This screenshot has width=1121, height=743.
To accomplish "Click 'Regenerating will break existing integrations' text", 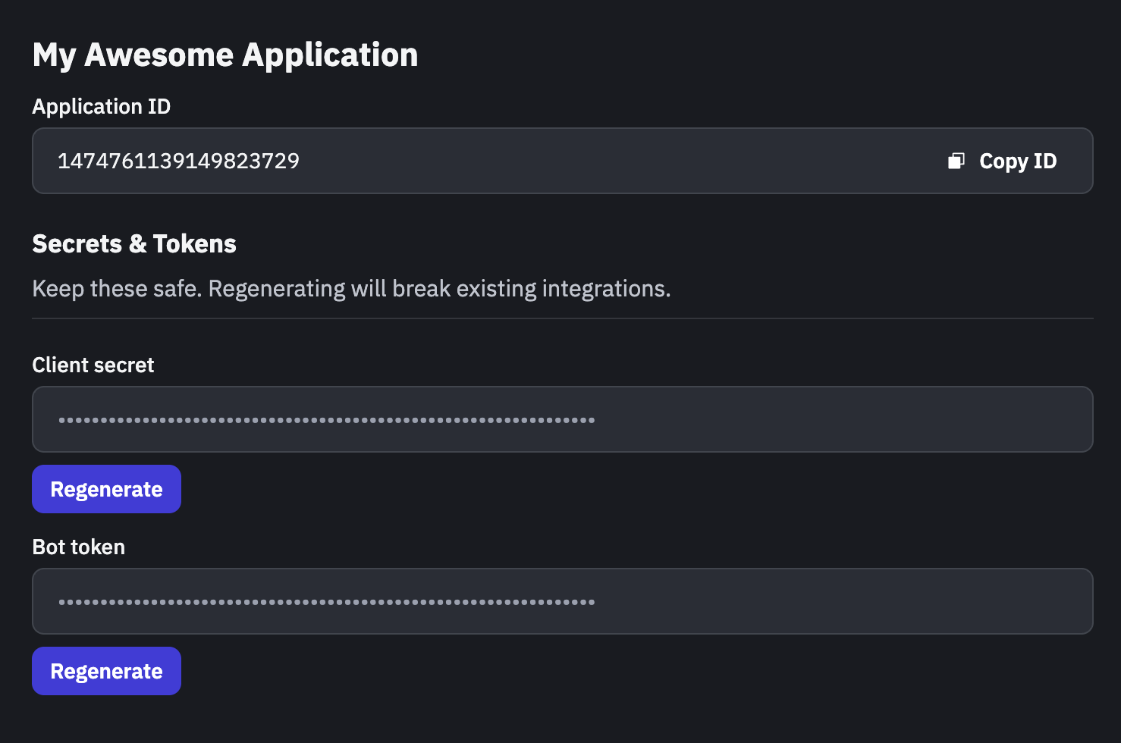I will [440, 289].
